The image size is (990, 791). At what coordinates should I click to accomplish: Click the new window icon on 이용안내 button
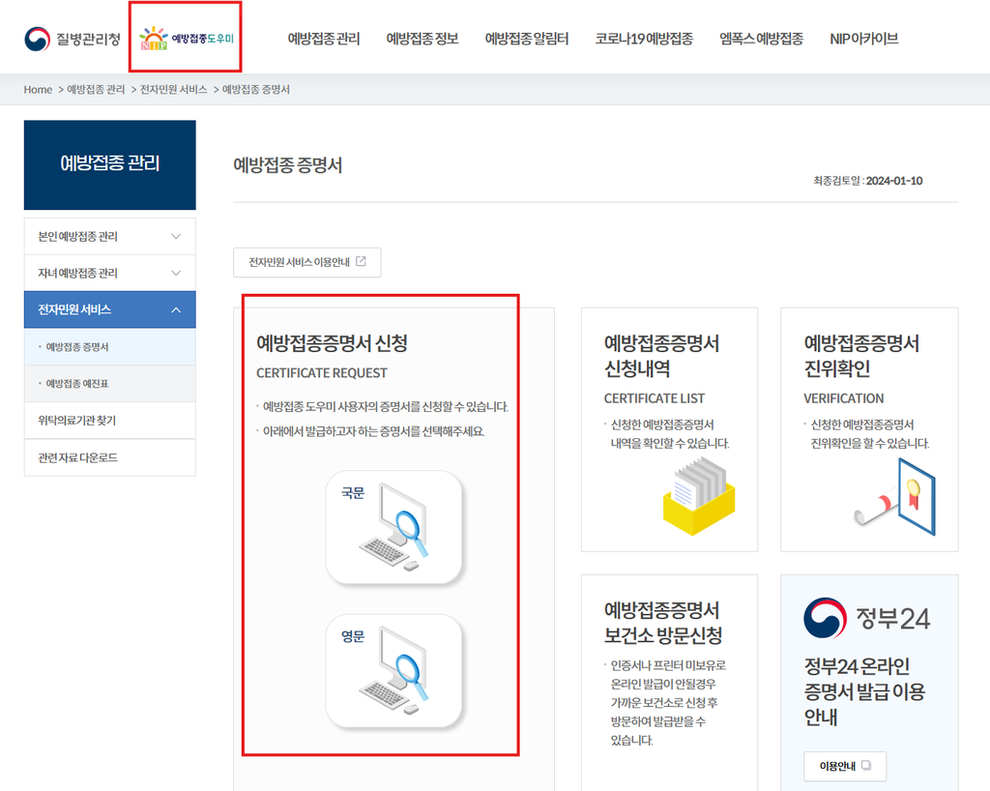tap(866, 765)
